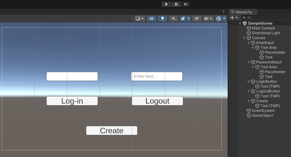Select Placeholder under EmailInput
The width and height of the screenshot is (291, 157).
tap(275, 52)
